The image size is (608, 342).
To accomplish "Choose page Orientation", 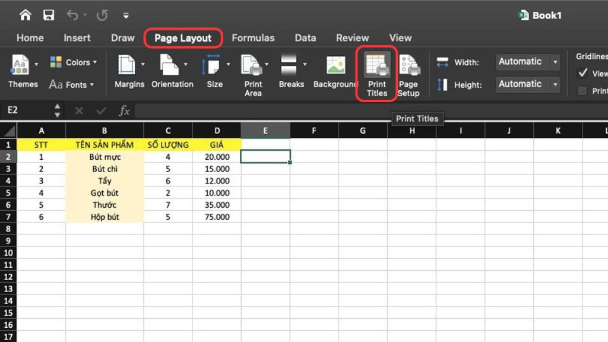I will 172,71.
